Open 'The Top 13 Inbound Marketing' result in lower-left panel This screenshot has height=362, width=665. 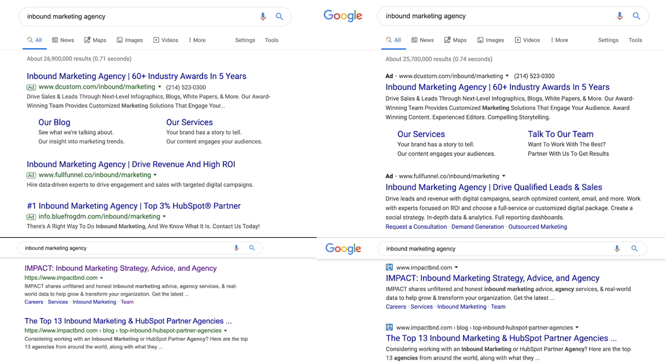[128, 321]
